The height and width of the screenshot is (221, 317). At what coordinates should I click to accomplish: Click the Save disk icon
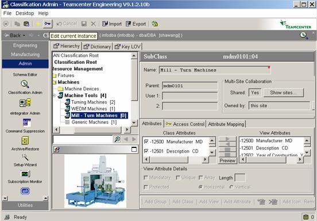[84, 24]
